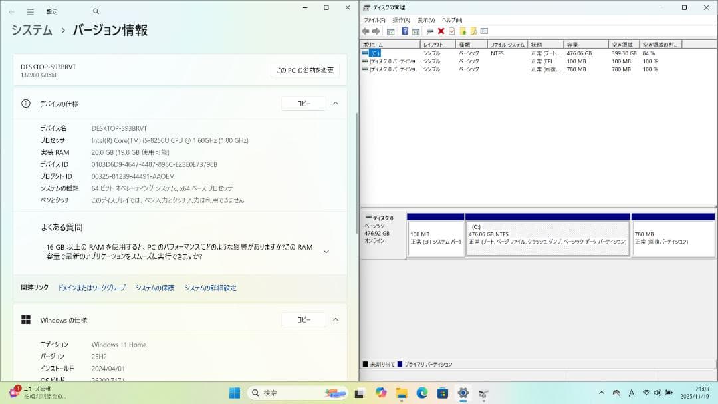Expand the RAM question under よくある質問
This screenshot has height=404, width=718.
[x=326, y=251]
